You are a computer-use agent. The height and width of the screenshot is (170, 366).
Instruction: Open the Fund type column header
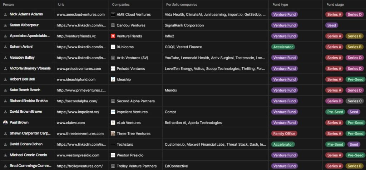tap(280, 4)
